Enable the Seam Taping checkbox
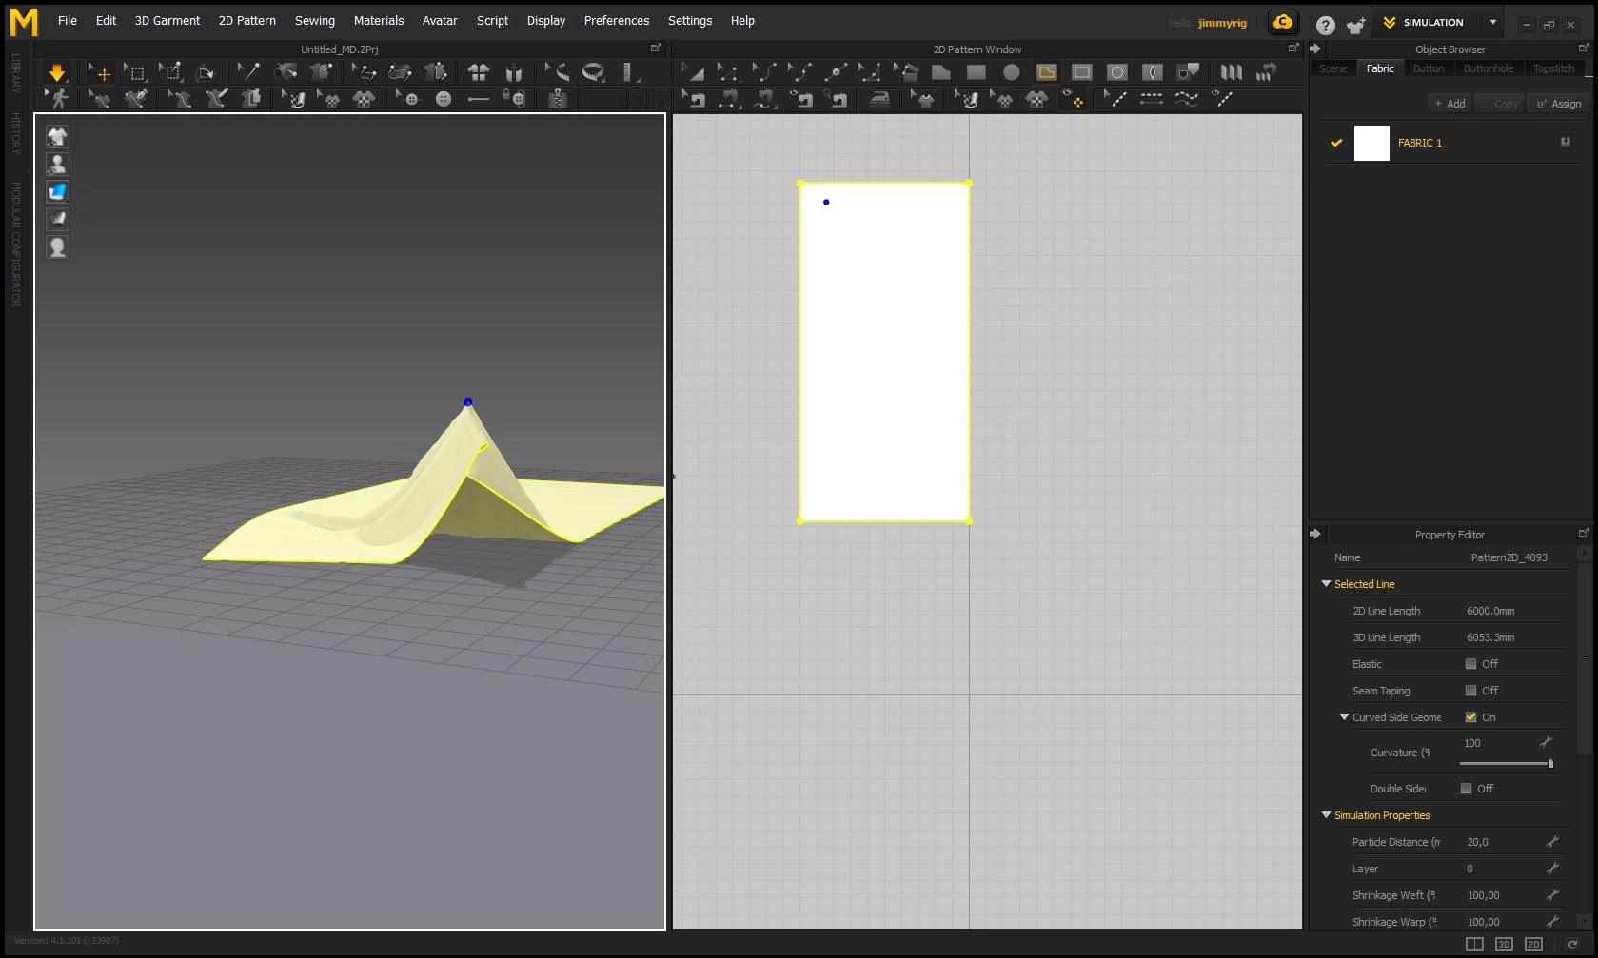This screenshot has height=958, width=1598. (1470, 691)
